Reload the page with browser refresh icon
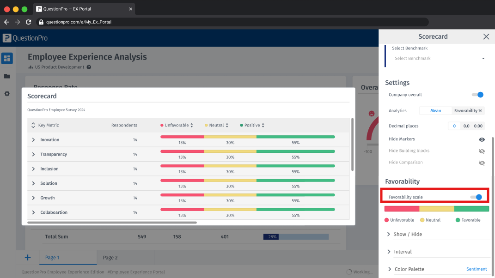Viewport: 495px width, 278px height. click(29, 22)
